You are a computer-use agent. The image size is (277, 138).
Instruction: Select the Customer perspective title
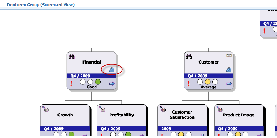coord(208,62)
